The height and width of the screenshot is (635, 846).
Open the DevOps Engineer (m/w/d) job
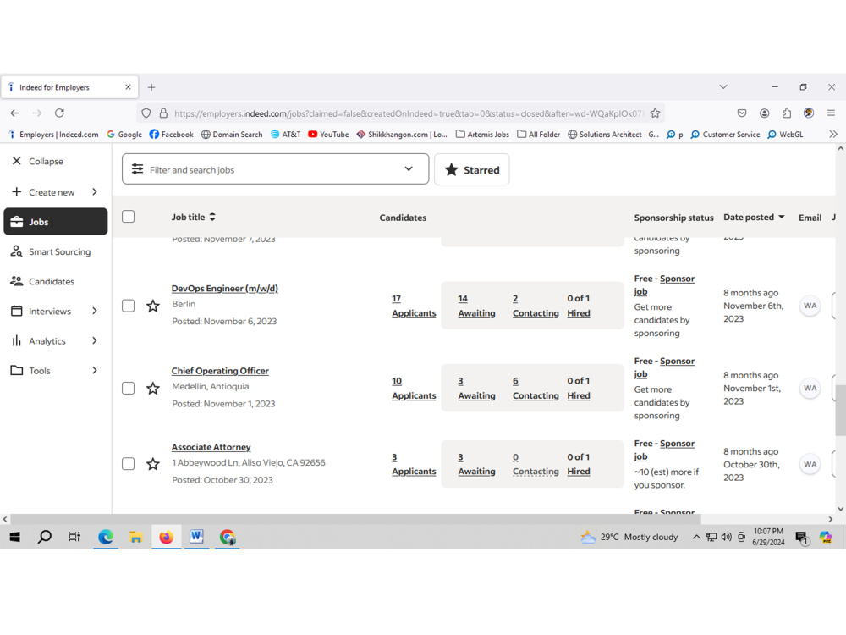tap(224, 289)
